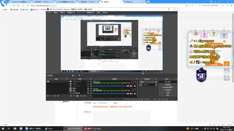Hide the 图像 2 source with its eye icon
Screen dimensions: 234x131
(88, 88)
